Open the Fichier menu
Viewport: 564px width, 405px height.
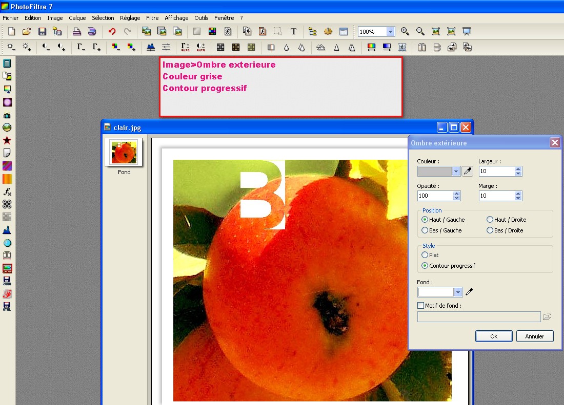pyautogui.click(x=10, y=18)
